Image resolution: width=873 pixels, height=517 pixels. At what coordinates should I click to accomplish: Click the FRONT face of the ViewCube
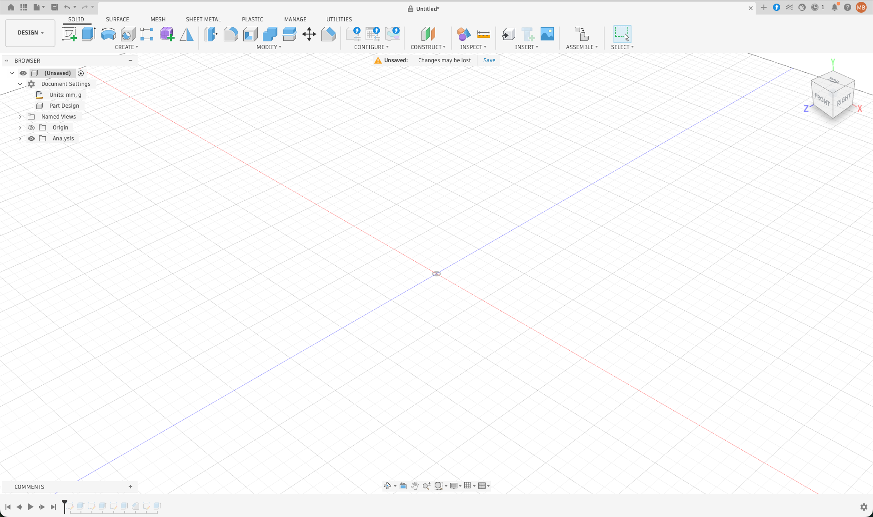pos(822,100)
